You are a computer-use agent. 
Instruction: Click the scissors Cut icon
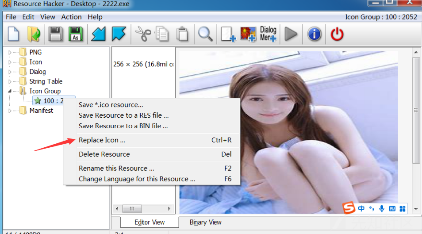143,34
